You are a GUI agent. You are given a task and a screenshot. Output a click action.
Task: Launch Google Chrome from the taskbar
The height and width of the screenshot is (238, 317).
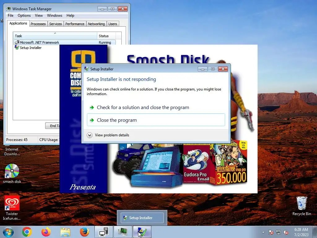(x=27, y=232)
